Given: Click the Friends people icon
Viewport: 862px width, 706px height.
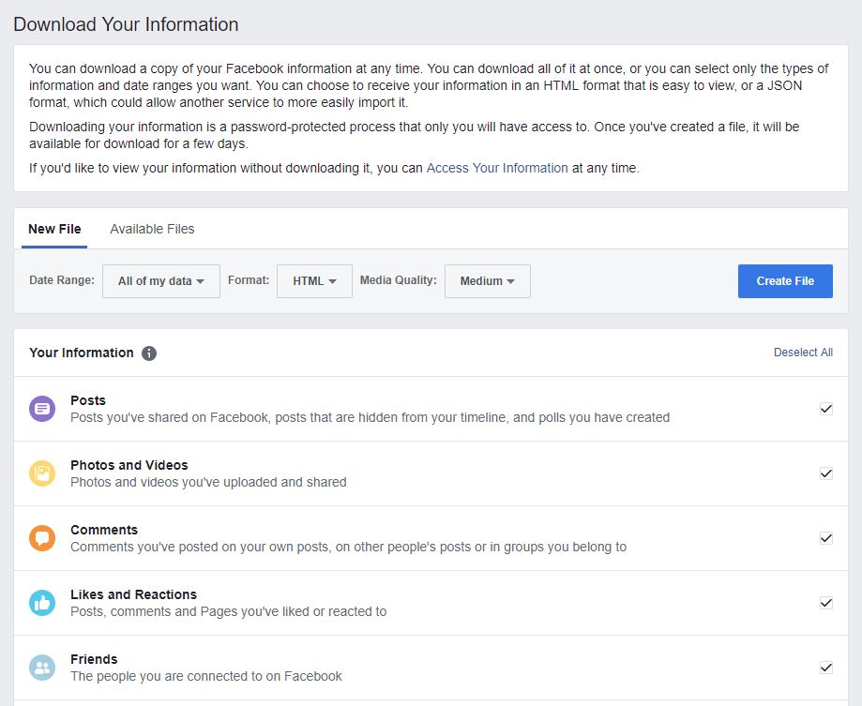Looking at the screenshot, I should point(42,668).
